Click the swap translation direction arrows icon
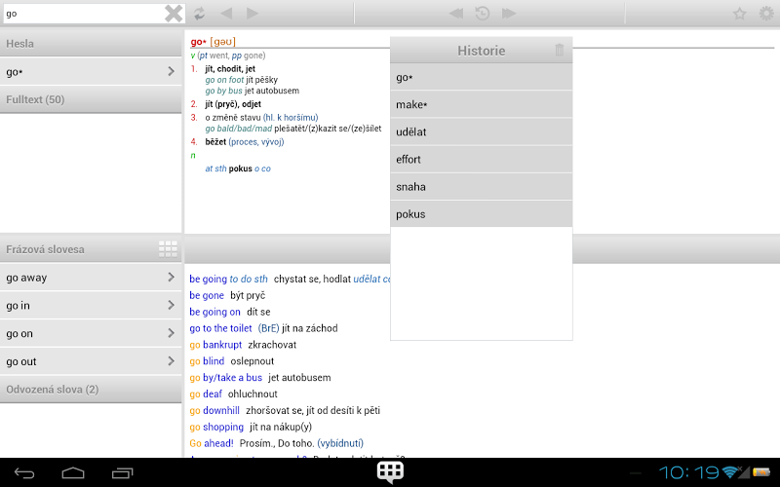Screen dimensions: 780x487 (200, 14)
